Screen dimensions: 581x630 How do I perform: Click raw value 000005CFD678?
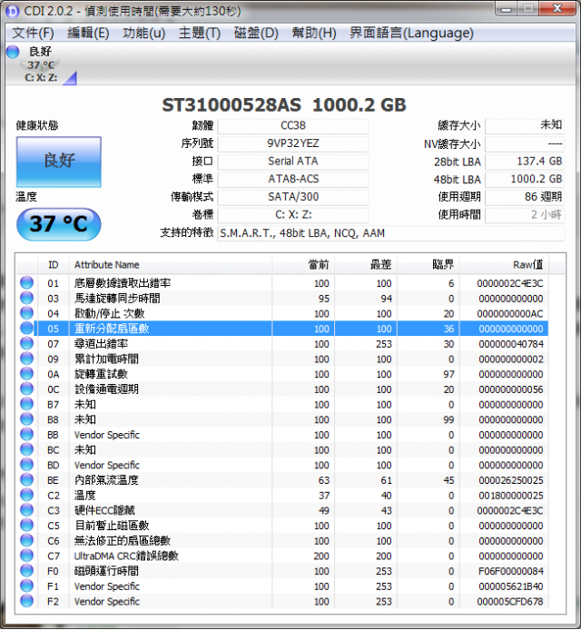click(x=510, y=602)
